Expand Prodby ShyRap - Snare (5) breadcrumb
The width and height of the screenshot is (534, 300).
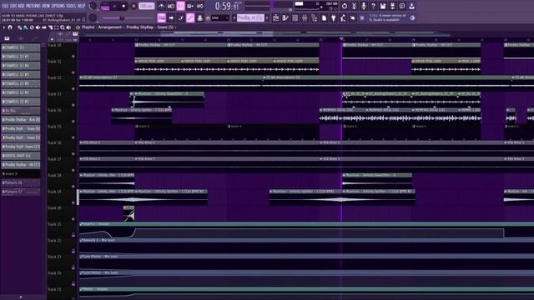point(150,27)
